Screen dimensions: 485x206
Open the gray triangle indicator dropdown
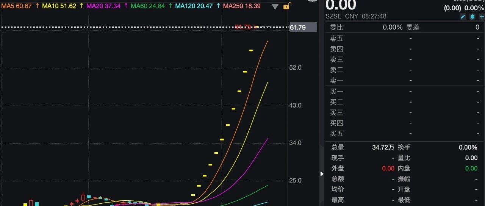pos(275,6)
